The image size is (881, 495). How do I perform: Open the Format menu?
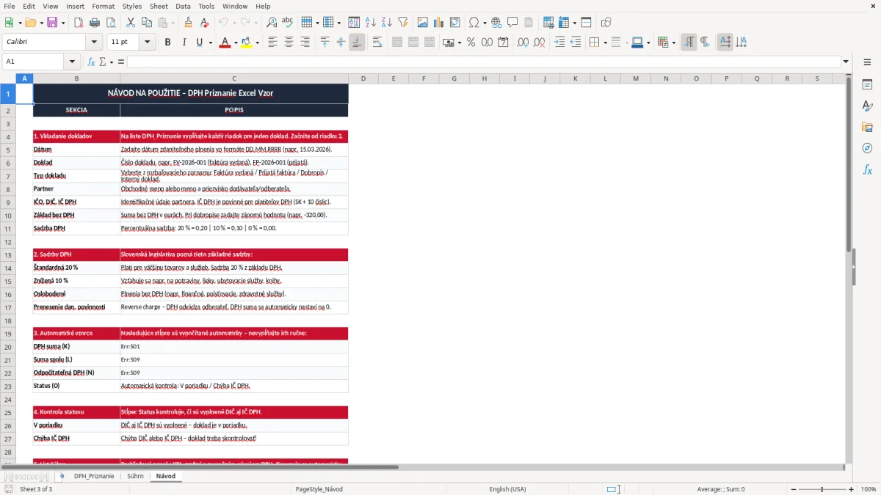[x=103, y=6]
